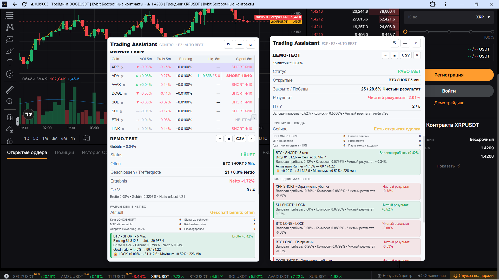499x280 pixels.
Task: Collapse the DEMO-TEST section with minus button
Action: 220,139
